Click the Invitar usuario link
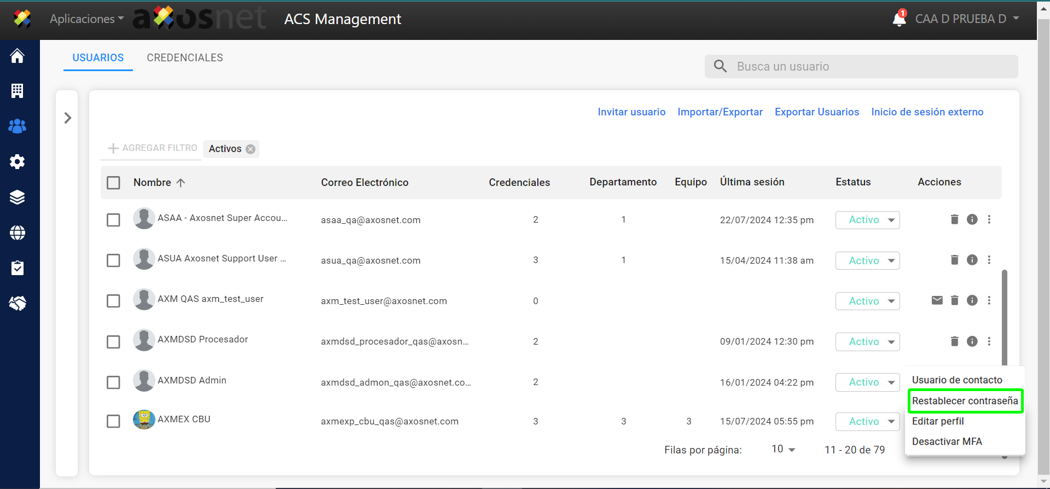The width and height of the screenshot is (1050, 489). (631, 112)
